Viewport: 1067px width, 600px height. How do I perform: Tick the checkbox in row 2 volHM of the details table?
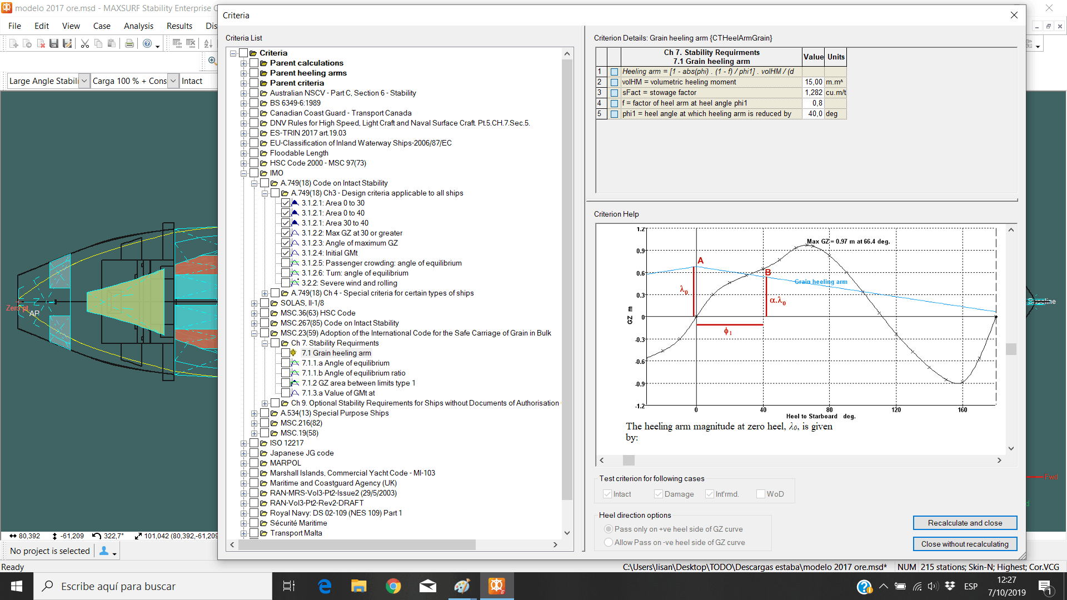tap(614, 82)
